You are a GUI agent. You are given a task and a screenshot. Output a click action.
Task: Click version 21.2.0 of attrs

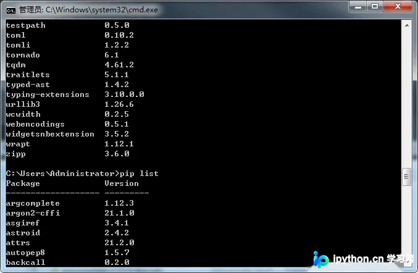click(x=119, y=243)
